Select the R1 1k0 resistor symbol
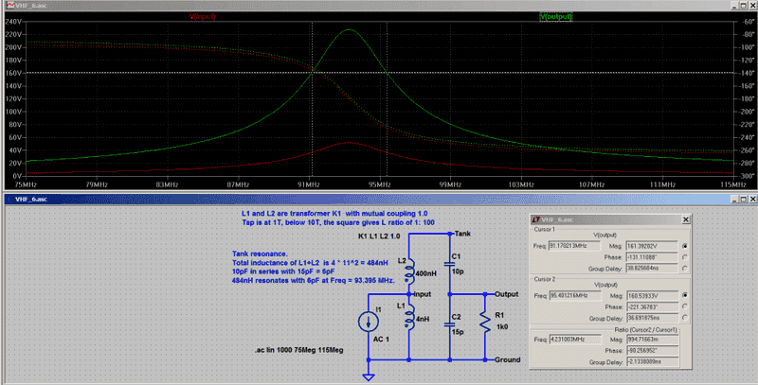Viewport: 758px width, 385px height. (x=485, y=324)
